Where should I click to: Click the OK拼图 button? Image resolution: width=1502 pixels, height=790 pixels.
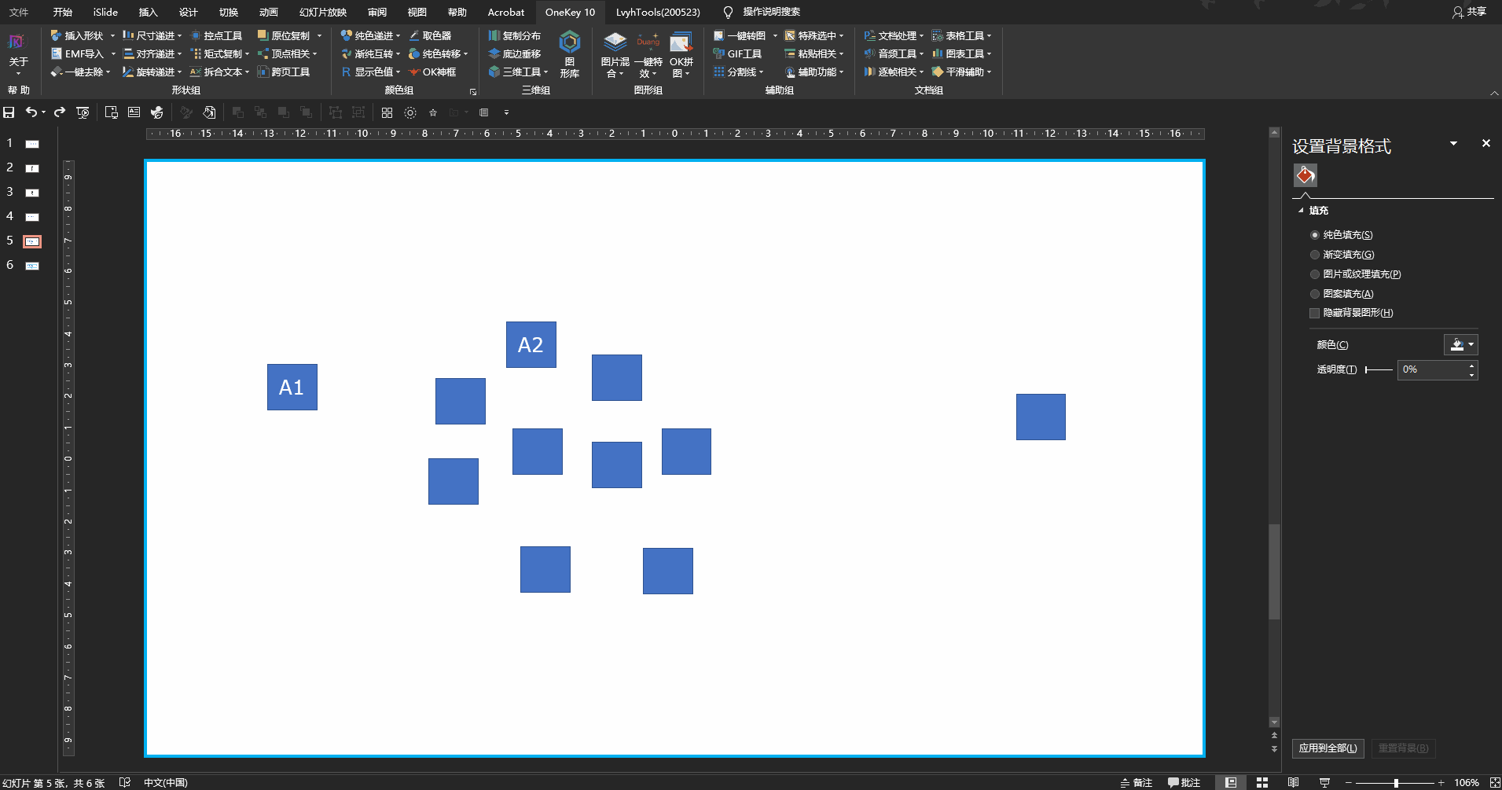pos(681,55)
